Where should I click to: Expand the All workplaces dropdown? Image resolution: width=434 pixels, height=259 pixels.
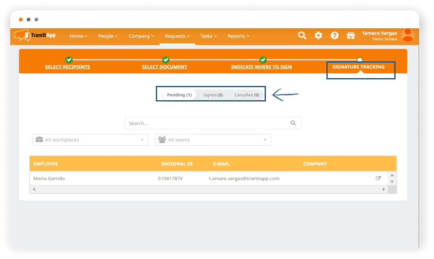click(x=90, y=140)
